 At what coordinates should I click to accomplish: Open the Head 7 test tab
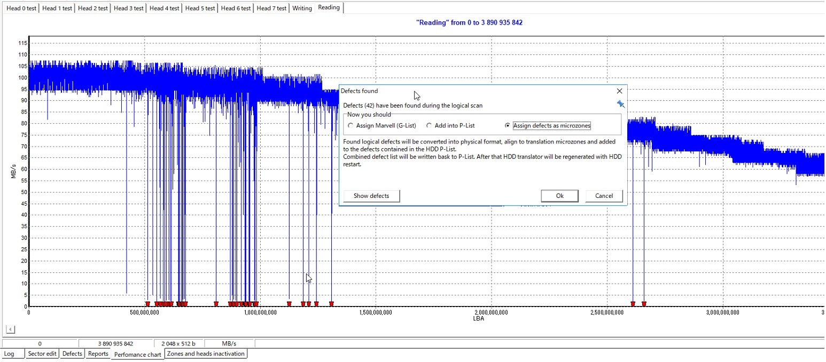coord(271,8)
